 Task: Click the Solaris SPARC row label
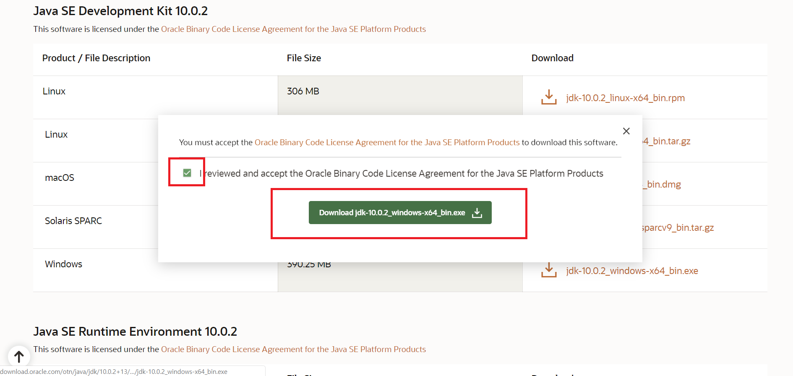[73, 221]
